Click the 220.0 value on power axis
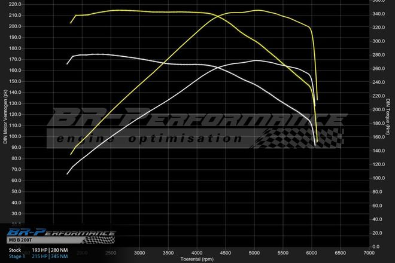 [16, 4]
